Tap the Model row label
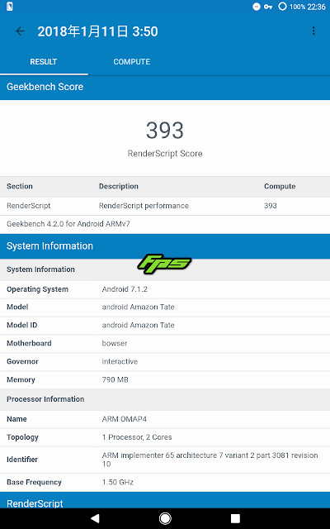 17,307
